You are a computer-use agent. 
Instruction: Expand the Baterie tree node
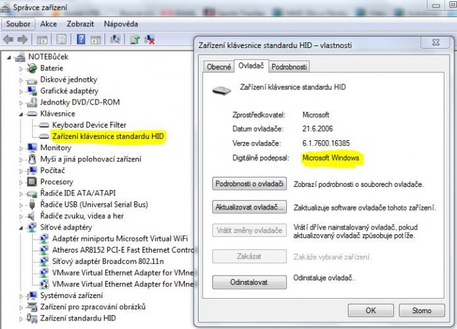(20, 69)
